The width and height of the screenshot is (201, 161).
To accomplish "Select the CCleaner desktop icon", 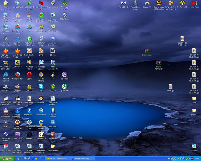I will point(53,136).
